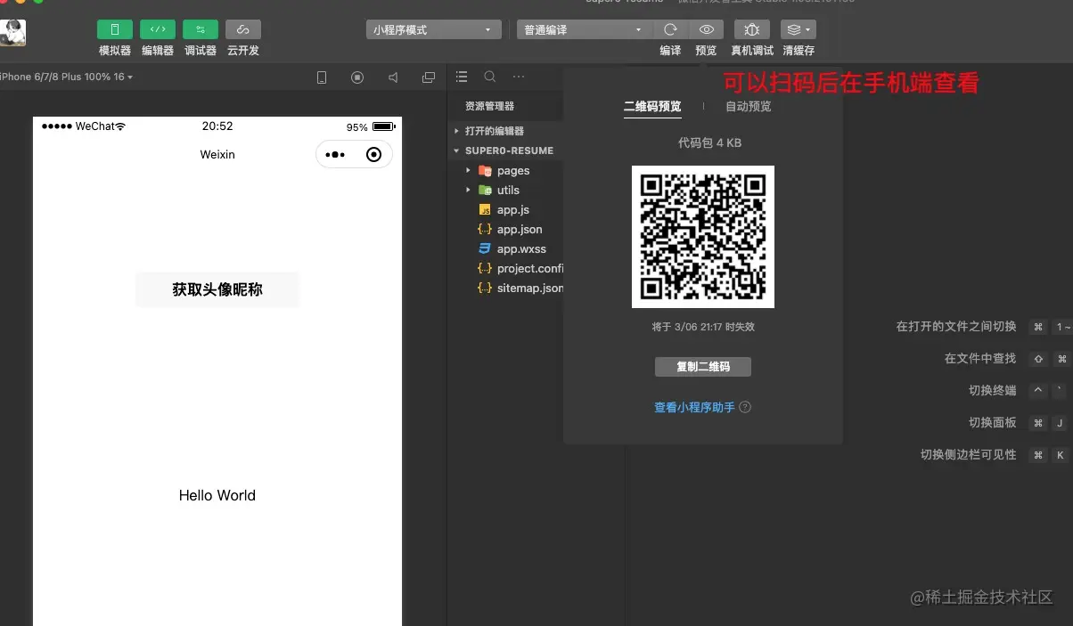Toggle the Editor panel button

158,29
